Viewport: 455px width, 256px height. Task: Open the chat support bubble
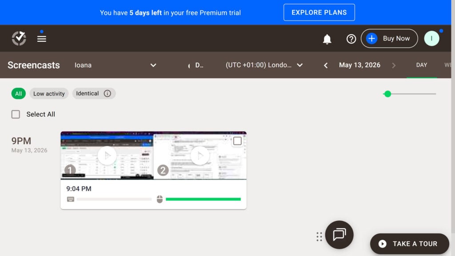click(339, 235)
